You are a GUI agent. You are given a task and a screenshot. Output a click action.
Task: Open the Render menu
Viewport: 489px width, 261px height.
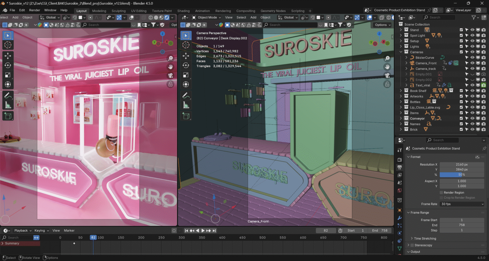(35, 10)
